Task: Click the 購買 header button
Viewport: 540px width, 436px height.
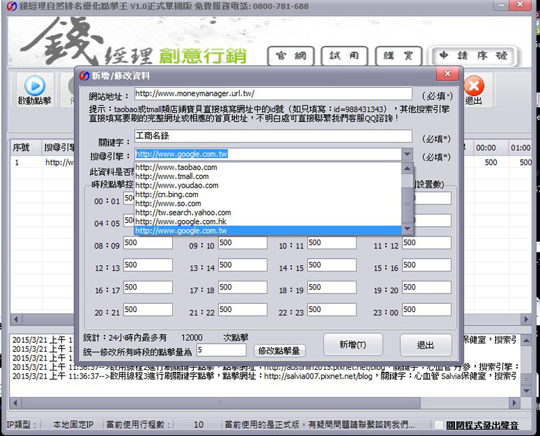Action: [x=398, y=56]
